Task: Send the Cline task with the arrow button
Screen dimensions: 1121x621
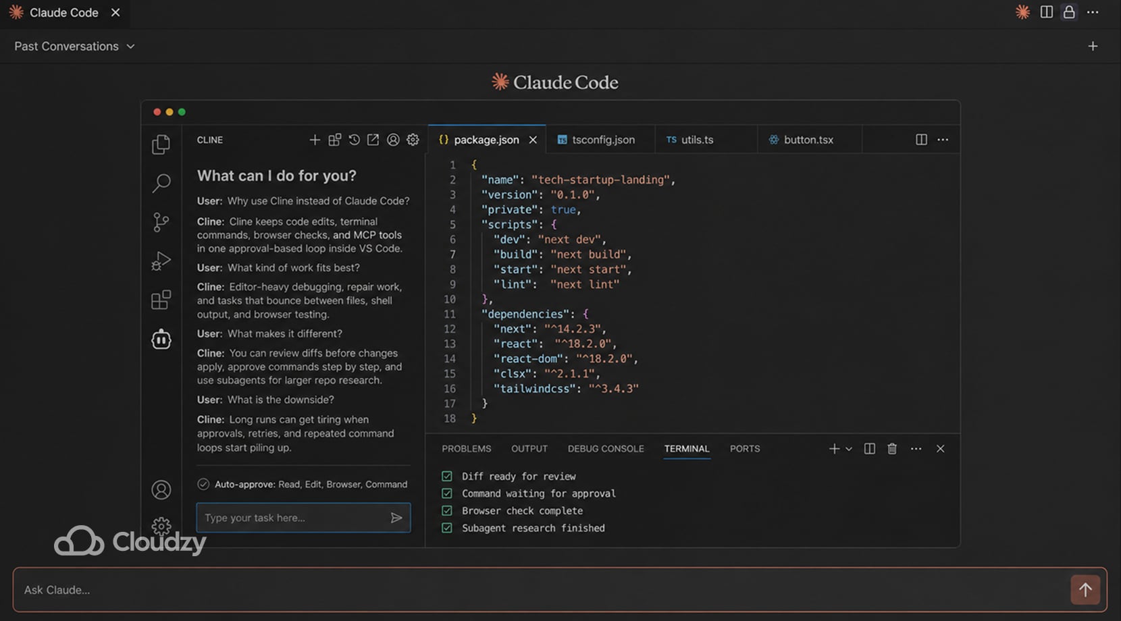Action: coord(397,518)
